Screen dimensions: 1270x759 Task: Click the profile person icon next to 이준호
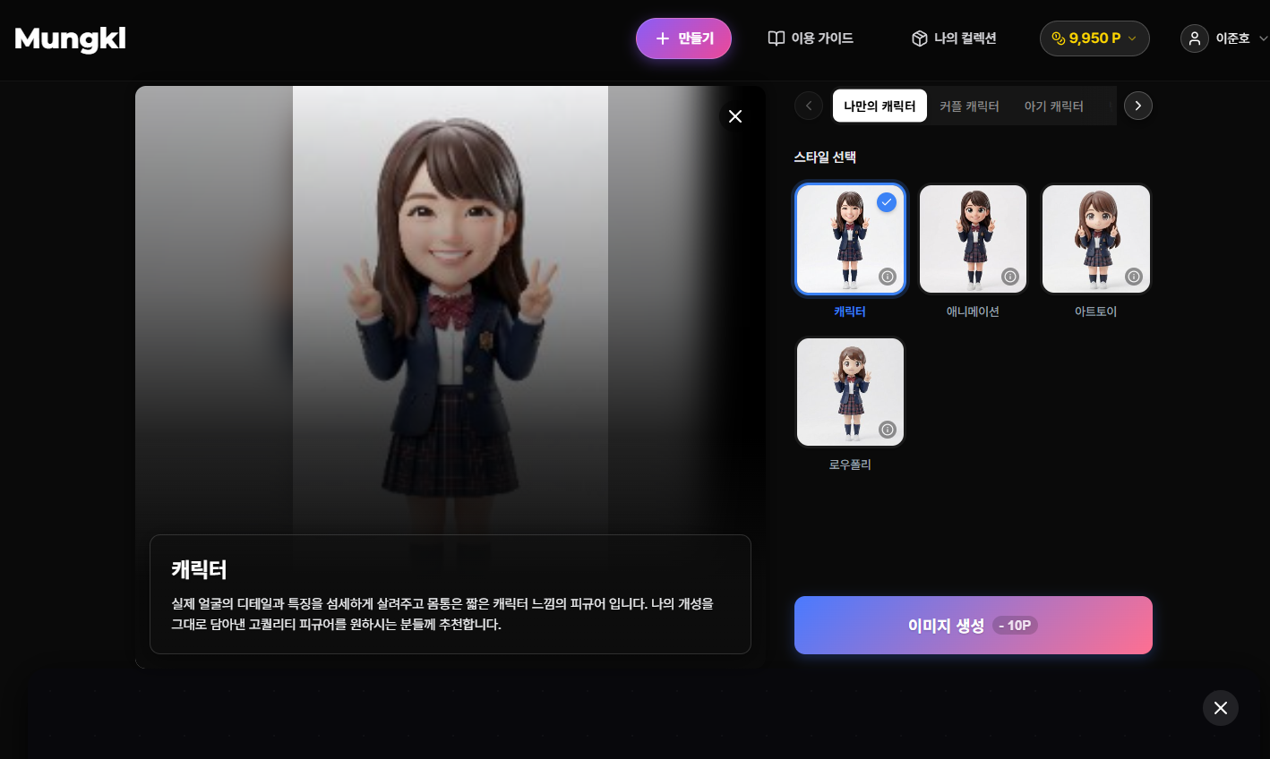pyautogui.click(x=1194, y=38)
